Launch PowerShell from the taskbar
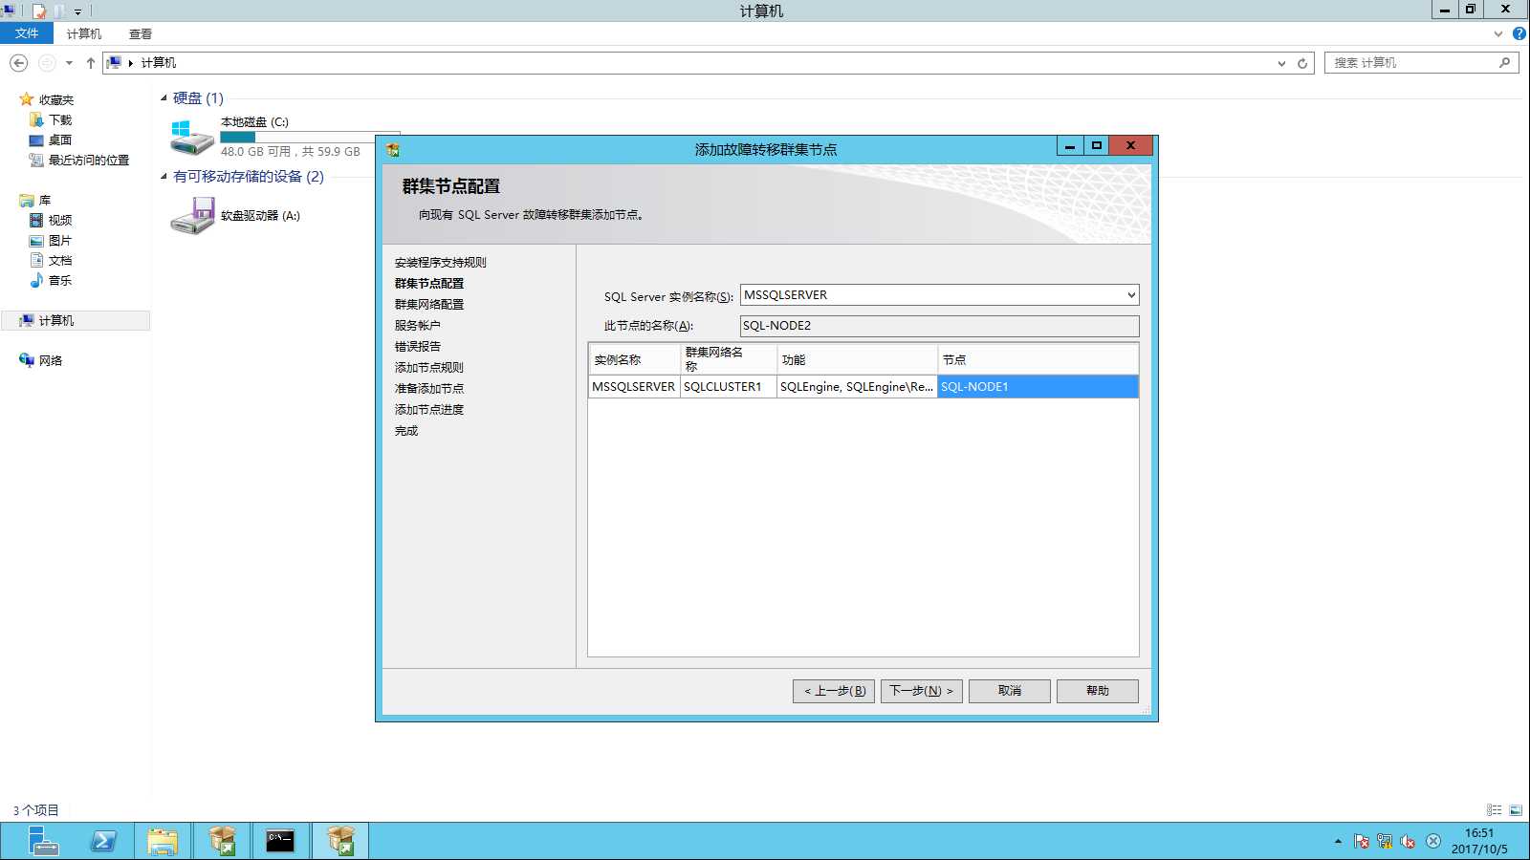 (x=103, y=841)
